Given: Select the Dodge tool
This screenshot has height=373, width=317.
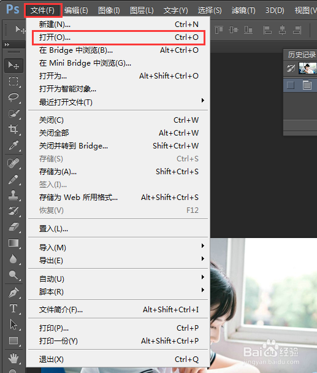Looking at the screenshot, I should click(x=13, y=275).
